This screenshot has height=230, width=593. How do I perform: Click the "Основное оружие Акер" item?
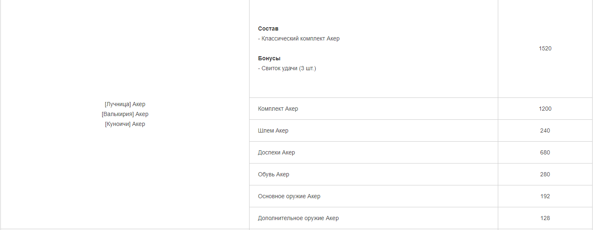(289, 196)
